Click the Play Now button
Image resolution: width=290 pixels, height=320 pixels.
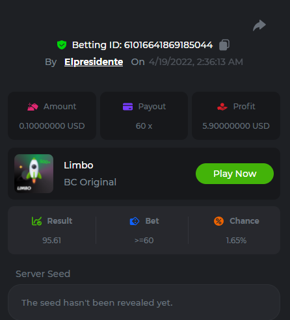[x=235, y=174]
